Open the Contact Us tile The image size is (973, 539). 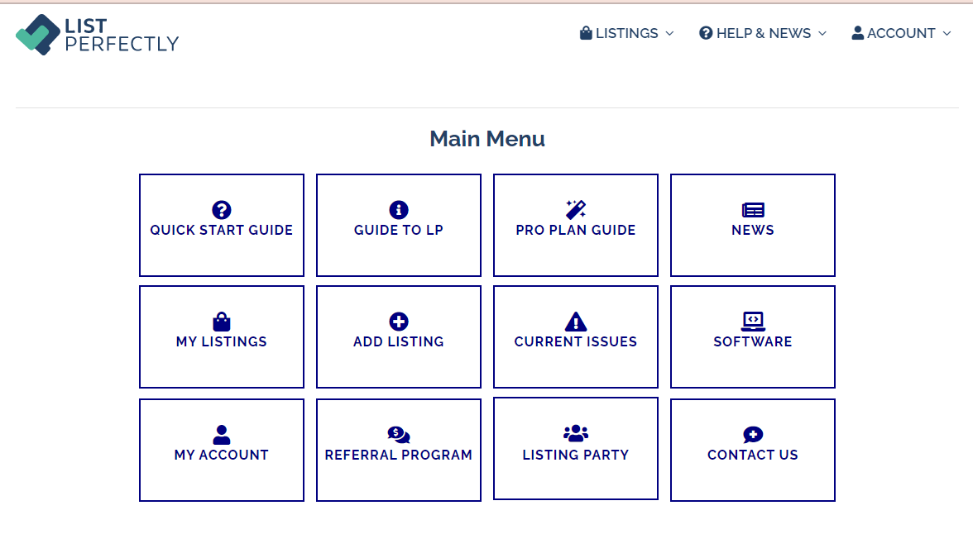tap(753, 450)
